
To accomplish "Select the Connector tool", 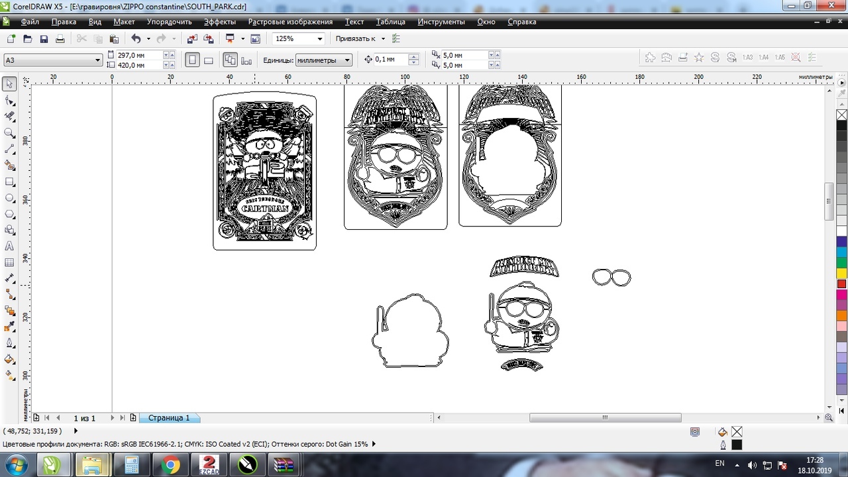I will point(9,294).
